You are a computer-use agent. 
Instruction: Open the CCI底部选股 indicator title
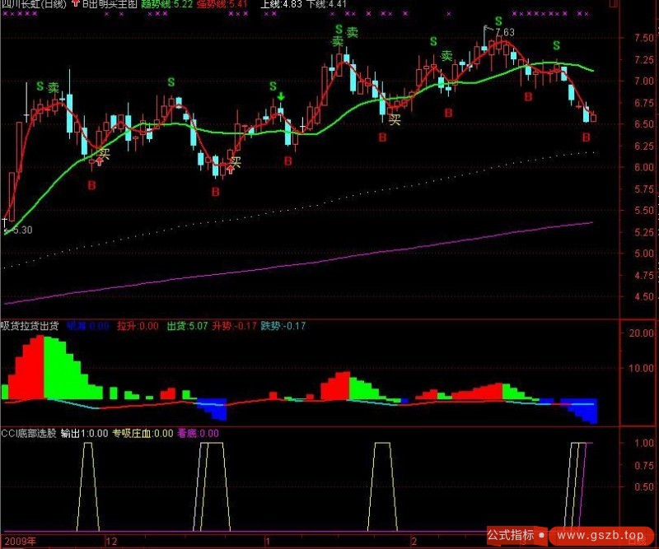coord(29,433)
